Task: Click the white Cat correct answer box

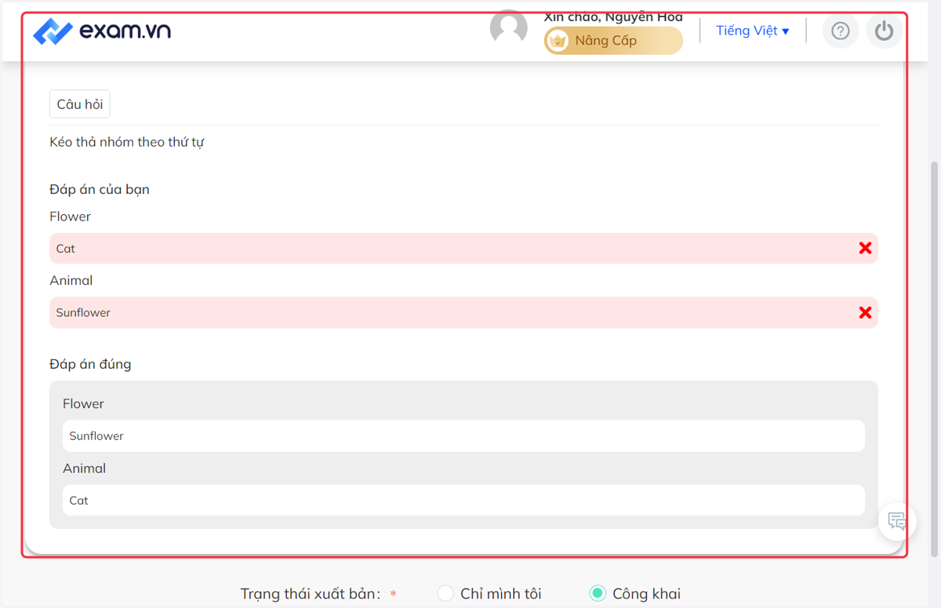Action: (463, 500)
